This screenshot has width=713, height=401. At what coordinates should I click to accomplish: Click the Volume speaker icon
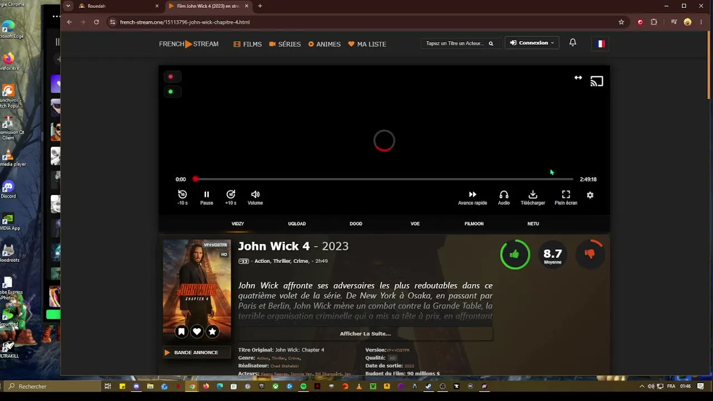coord(255,194)
